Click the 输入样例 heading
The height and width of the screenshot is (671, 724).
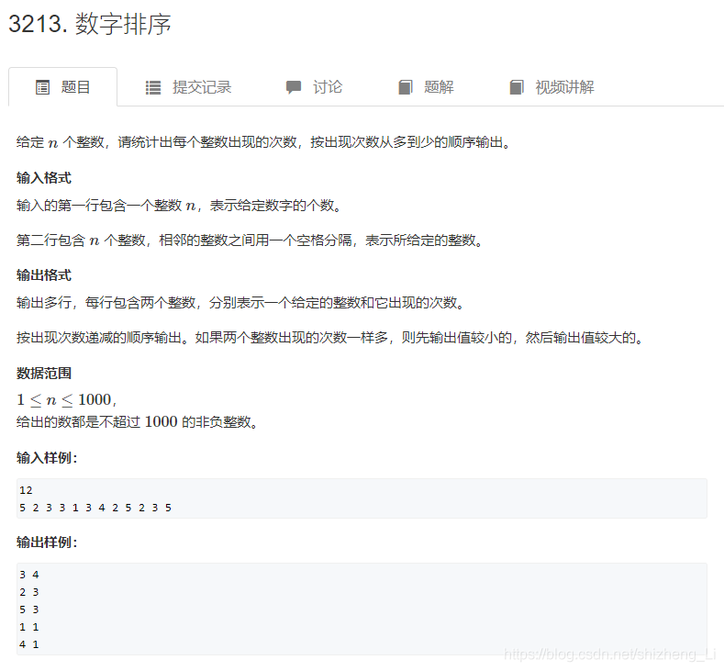tap(47, 458)
